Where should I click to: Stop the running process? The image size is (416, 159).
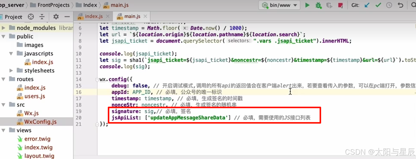pos(340,5)
